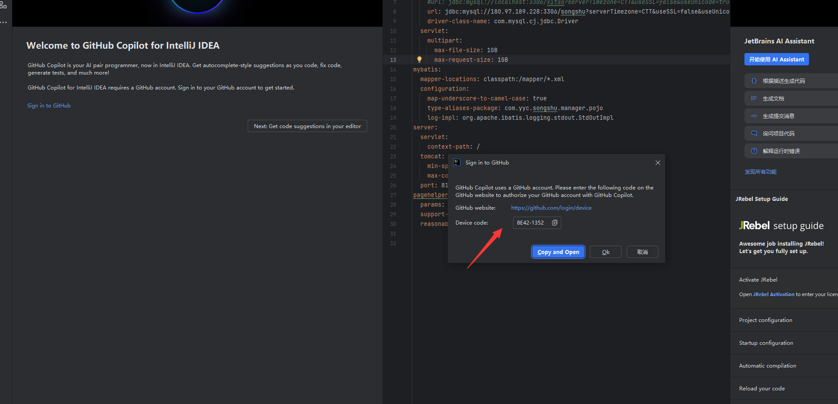This screenshot has width=838, height=404.
Task: Click the context-path: / line
Action: 453,147
